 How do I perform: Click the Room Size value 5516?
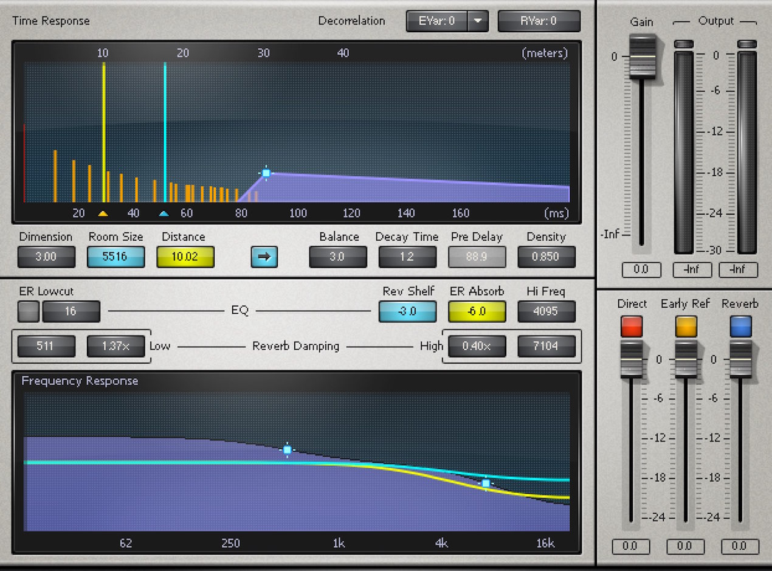click(115, 257)
